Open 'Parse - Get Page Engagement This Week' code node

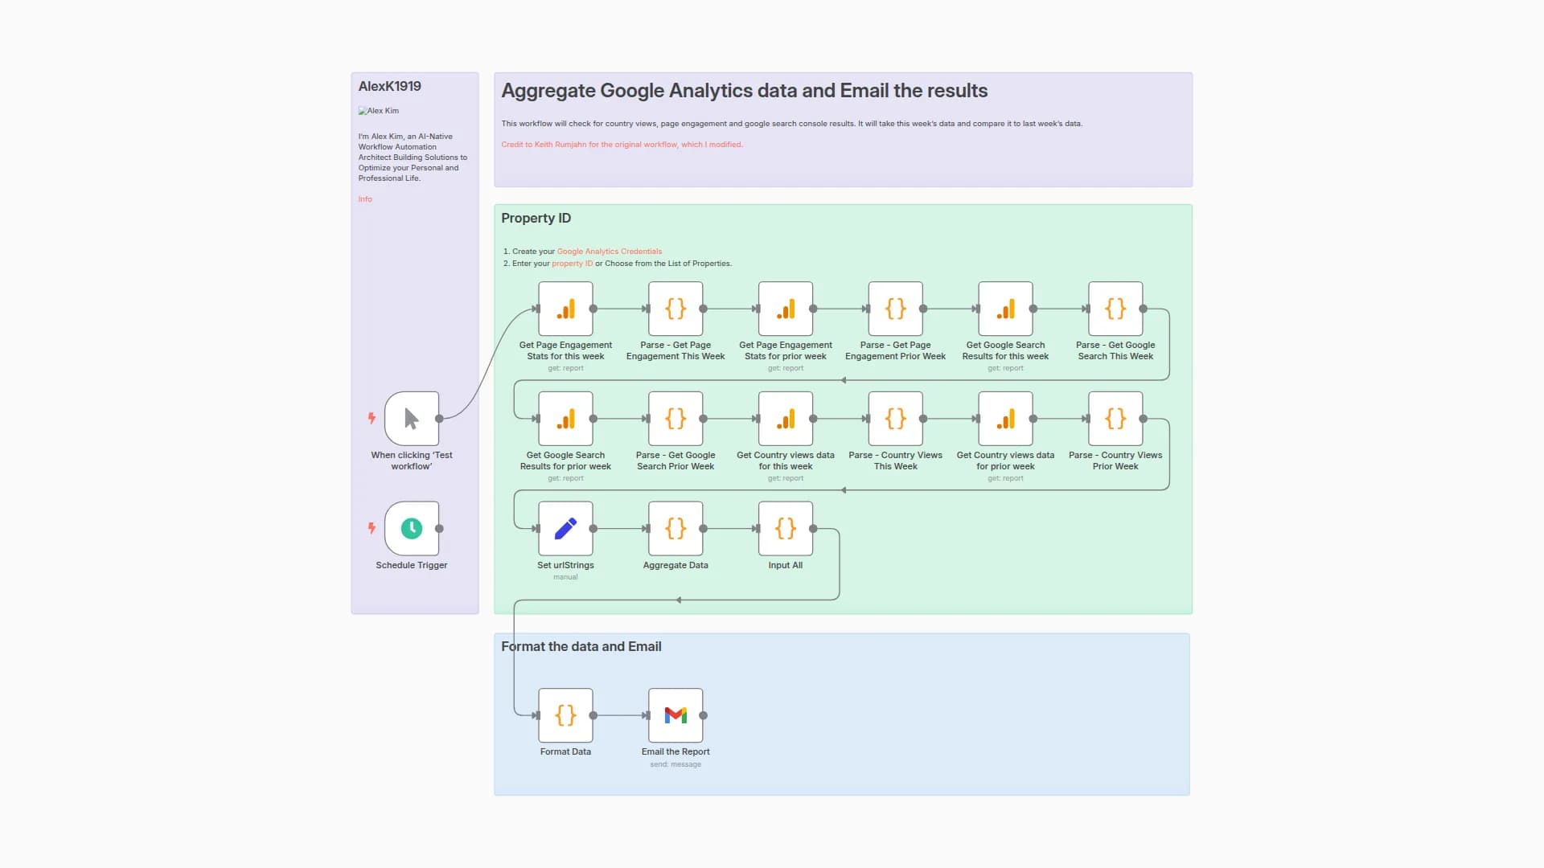(675, 309)
